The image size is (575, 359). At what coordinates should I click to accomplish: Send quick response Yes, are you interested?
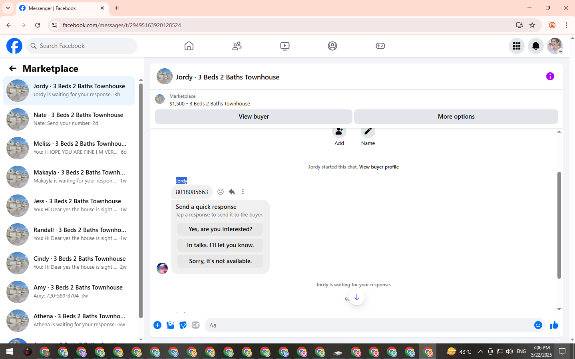click(x=221, y=229)
